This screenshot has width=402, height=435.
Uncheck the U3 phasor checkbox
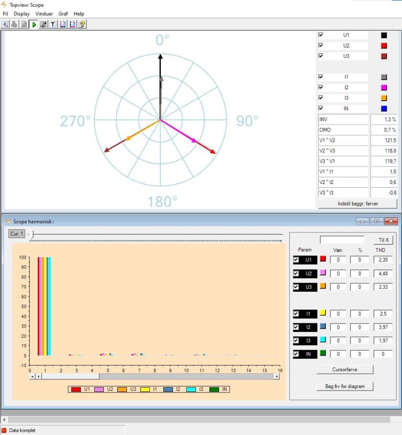click(x=321, y=56)
